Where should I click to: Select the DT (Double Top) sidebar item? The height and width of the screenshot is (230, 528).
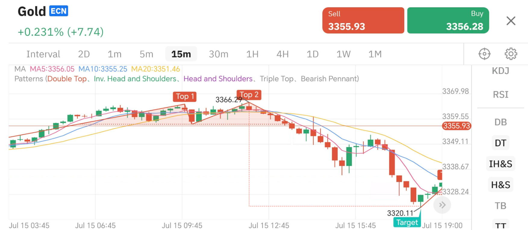pyautogui.click(x=500, y=143)
